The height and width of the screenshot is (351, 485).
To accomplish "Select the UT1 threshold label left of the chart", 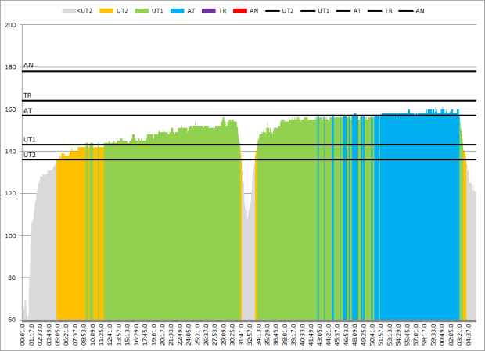I will point(30,140).
